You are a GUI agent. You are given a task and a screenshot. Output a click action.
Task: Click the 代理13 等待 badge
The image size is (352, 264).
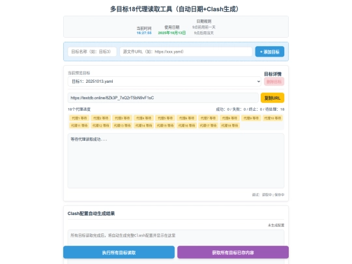coord(122,126)
